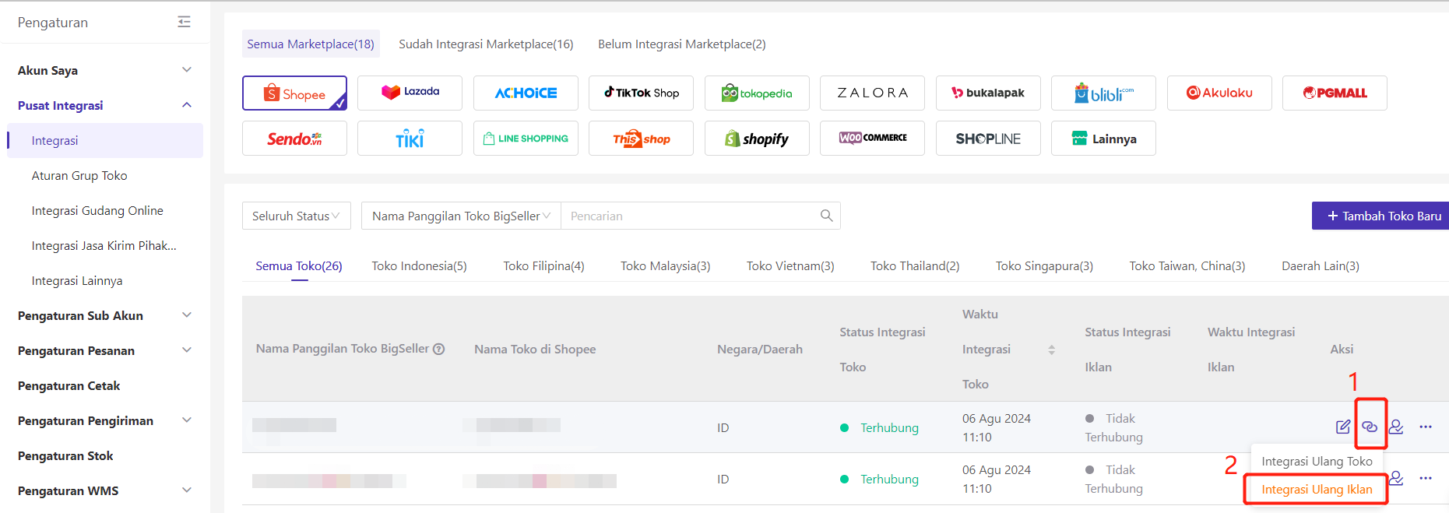Sort by Waktu Integrasi Toko arrows
1449x513 pixels.
1051,350
